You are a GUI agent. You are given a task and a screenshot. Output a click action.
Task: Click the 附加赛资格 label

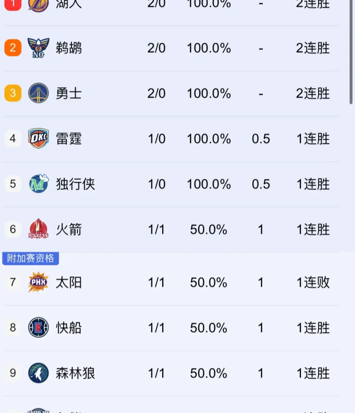(31, 258)
